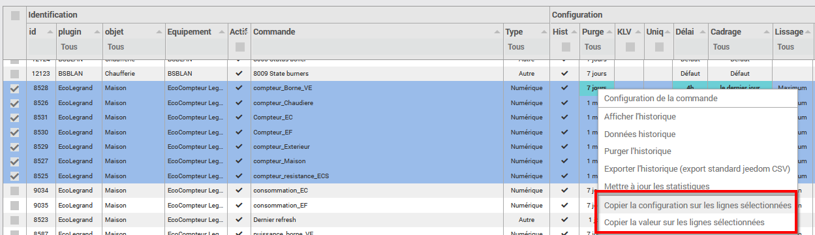Click the 'Dernier refresh' command cell

pos(377,220)
